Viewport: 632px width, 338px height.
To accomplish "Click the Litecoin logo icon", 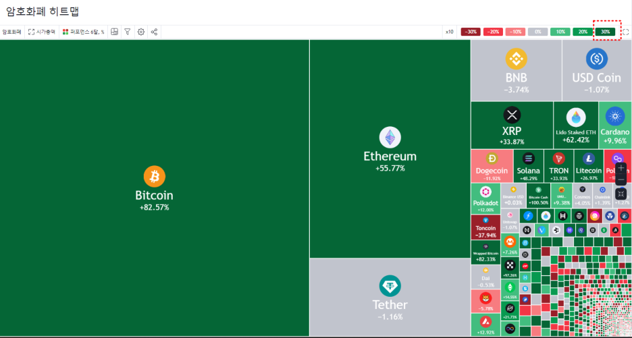I will pyautogui.click(x=589, y=159).
